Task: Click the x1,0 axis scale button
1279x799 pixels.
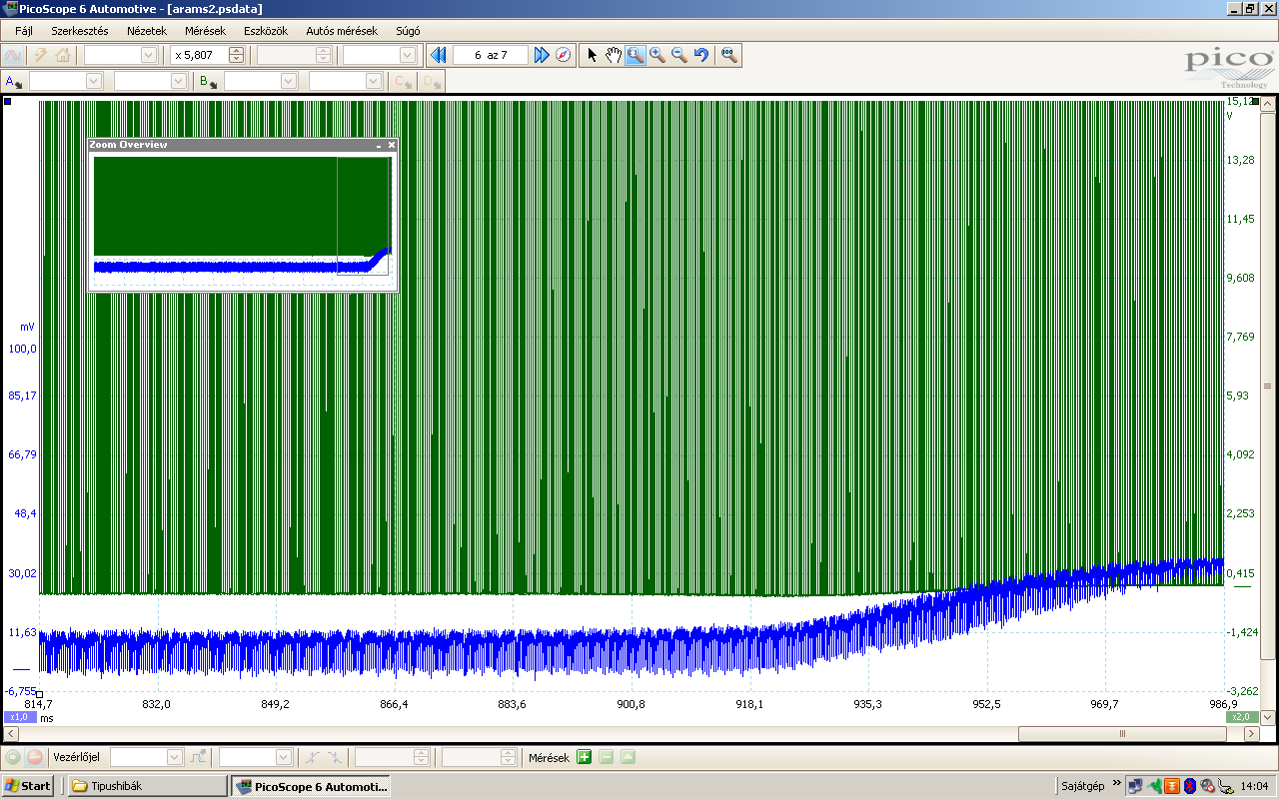Action: coord(19,717)
